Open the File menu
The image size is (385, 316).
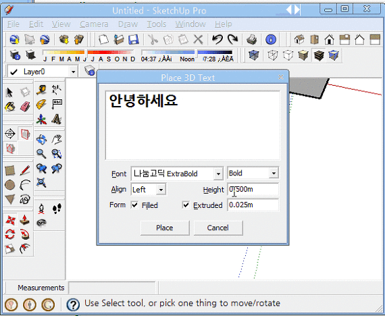[x=14, y=24]
